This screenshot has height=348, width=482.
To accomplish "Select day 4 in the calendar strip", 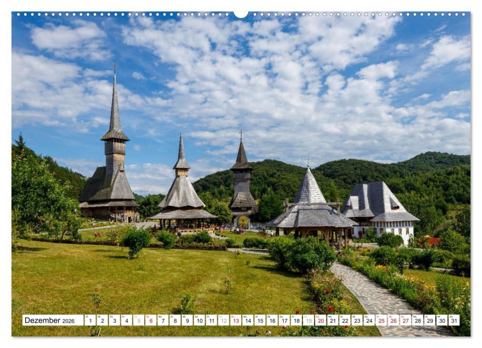I will (x=127, y=320).
